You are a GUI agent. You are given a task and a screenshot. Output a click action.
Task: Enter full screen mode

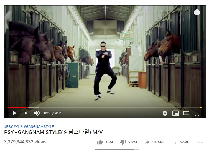pos(197,113)
